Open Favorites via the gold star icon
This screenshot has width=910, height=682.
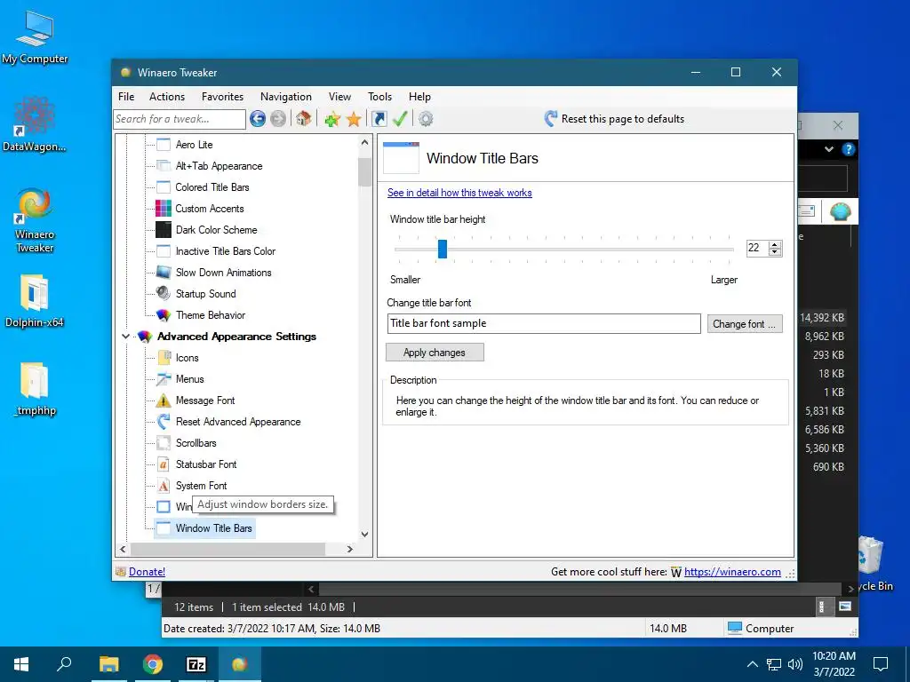(x=354, y=119)
